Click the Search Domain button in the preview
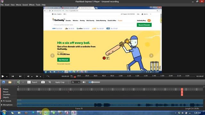This screenshot has height=115, width=205. click(144, 25)
